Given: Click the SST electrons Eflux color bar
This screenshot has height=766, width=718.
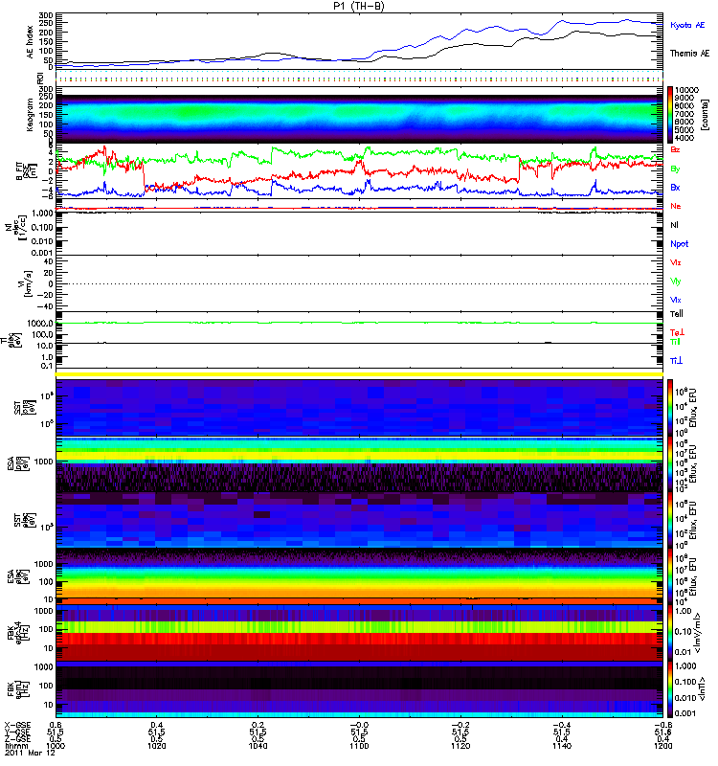Looking at the screenshot, I should 670,520.
